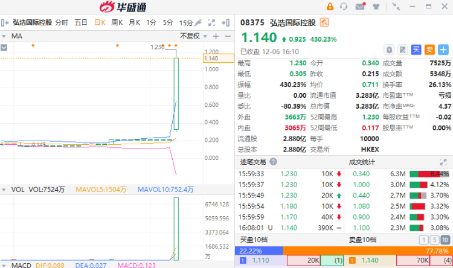Open the MA indicator dropdown arrow
453x268 pixels.
4,36
